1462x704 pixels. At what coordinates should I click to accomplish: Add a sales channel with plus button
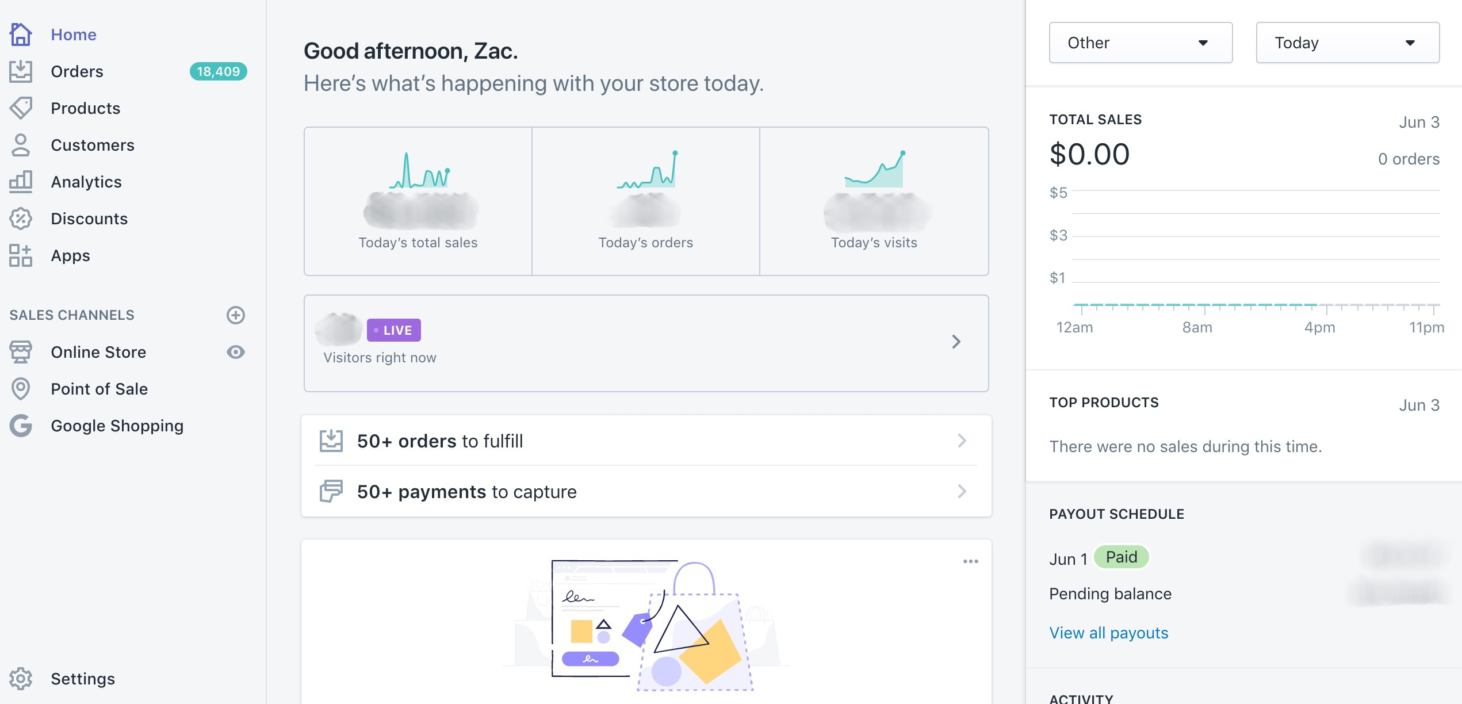click(x=236, y=315)
